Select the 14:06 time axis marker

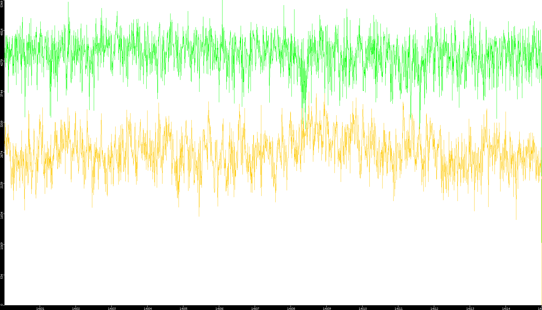219,309
